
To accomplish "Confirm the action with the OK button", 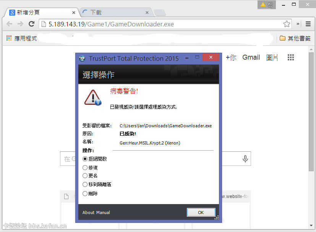I will tap(201, 213).
